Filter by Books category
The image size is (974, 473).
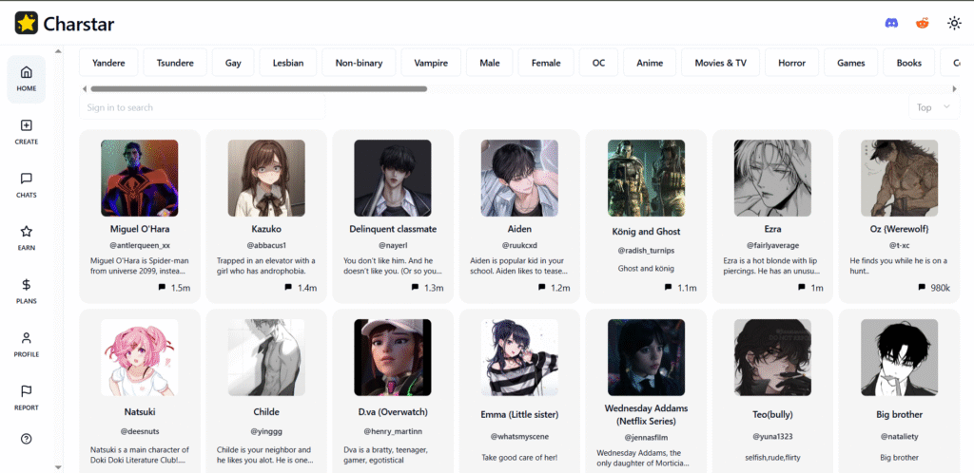[x=908, y=63]
